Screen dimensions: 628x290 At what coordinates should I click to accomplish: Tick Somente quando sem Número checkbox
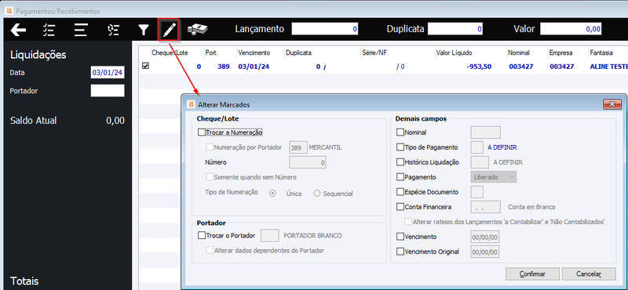[210, 177]
